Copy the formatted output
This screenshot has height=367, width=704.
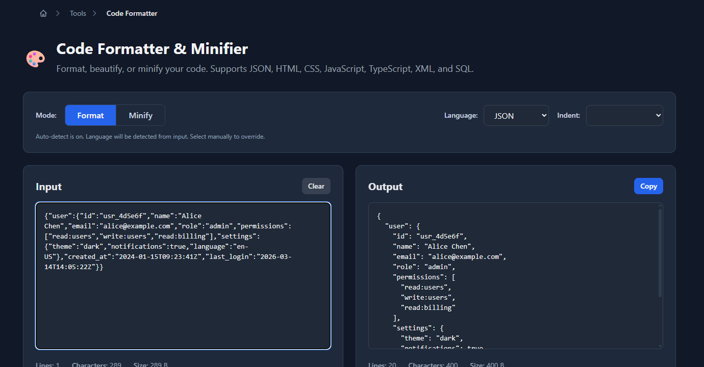click(648, 186)
